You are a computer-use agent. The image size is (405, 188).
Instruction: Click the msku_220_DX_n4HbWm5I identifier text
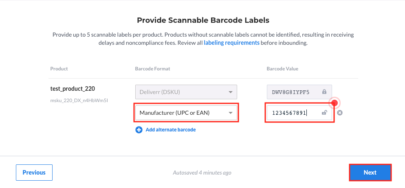(79, 101)
